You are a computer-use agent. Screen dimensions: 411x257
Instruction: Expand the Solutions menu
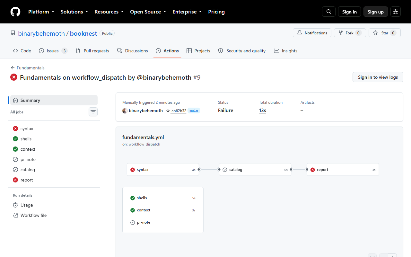click(x=74, y=12)
